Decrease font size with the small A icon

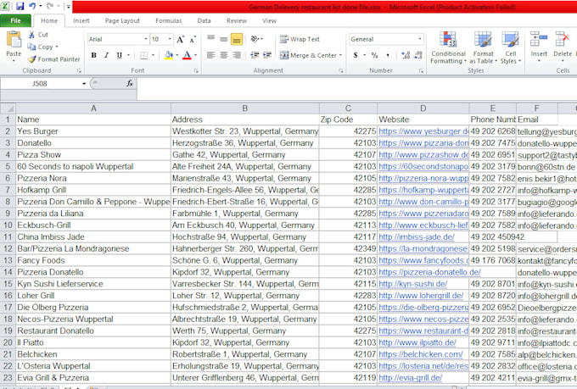point(193,39)
